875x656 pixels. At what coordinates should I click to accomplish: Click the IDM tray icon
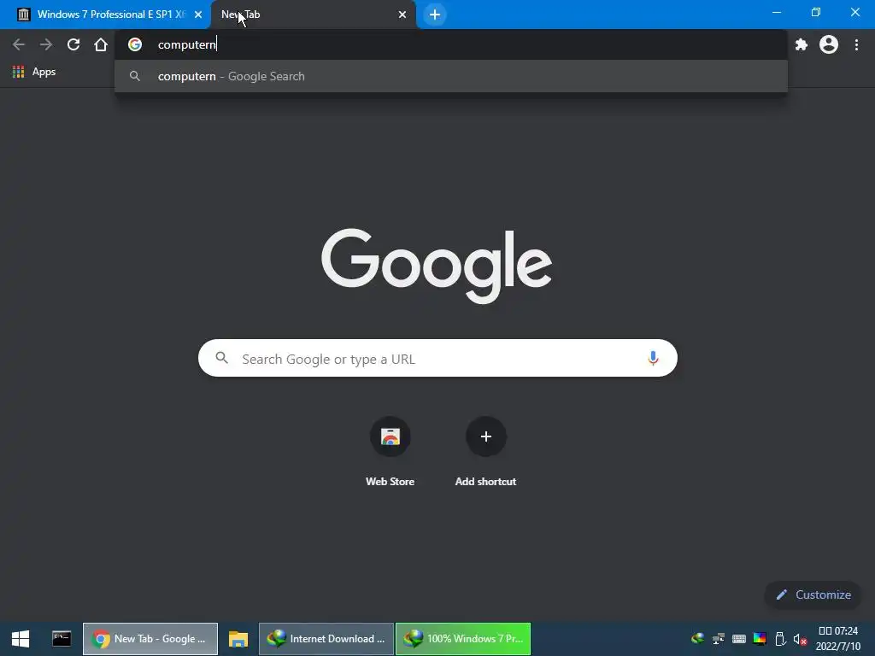(x=697, y=639)
